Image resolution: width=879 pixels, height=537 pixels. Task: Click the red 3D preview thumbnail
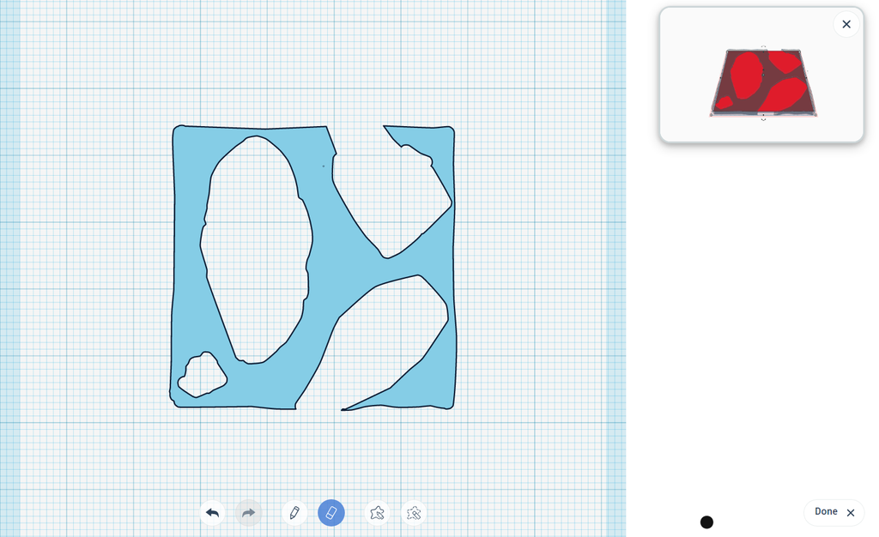[763, 82]
